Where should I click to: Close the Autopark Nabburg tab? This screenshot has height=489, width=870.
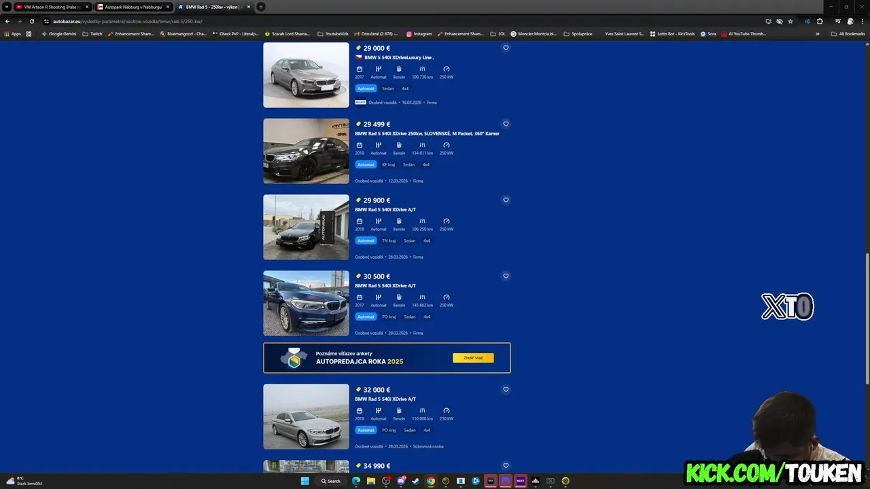(168, 7)
